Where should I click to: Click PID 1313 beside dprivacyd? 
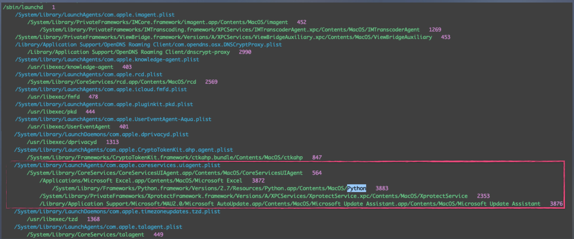[112, 142]
